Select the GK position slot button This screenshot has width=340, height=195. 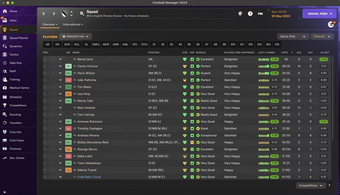point(48,45)
